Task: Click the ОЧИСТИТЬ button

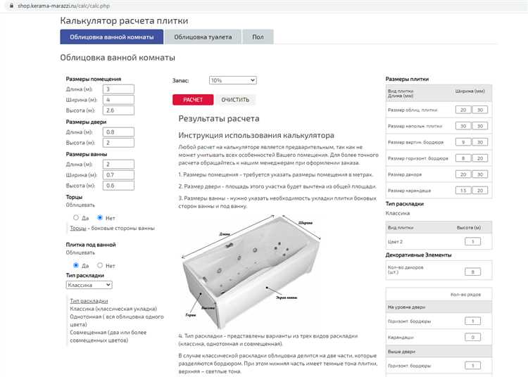Action: coord(235,100)
